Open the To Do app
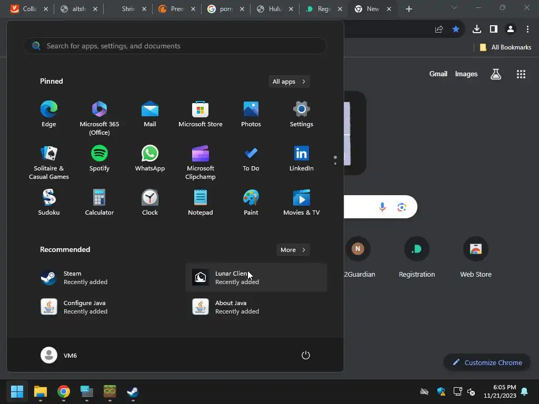Screen dimensions: 539x404 coord(251,158)
